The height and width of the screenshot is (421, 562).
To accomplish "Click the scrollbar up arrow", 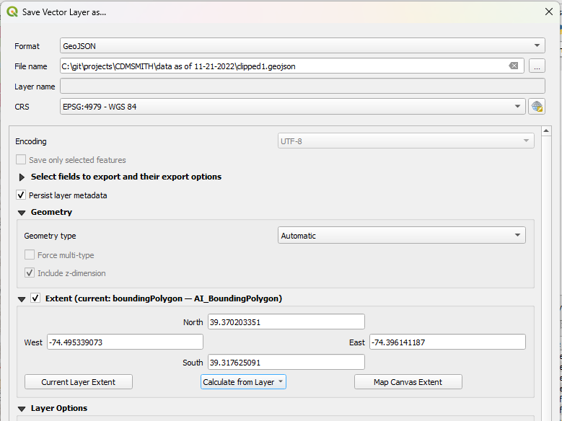I will coord(546,130).
